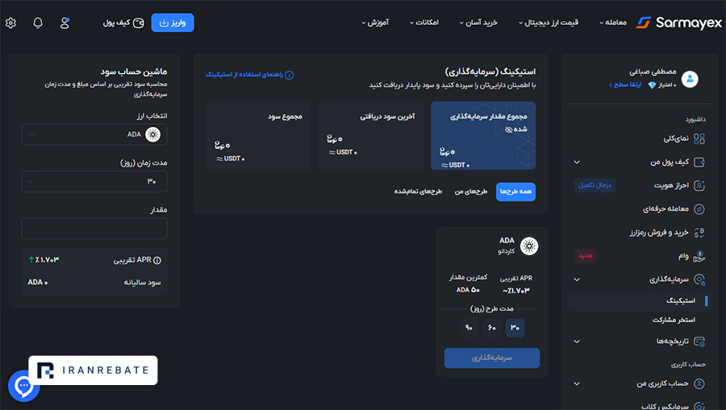Open استیکینگ sidebar item

coord(639,301)
